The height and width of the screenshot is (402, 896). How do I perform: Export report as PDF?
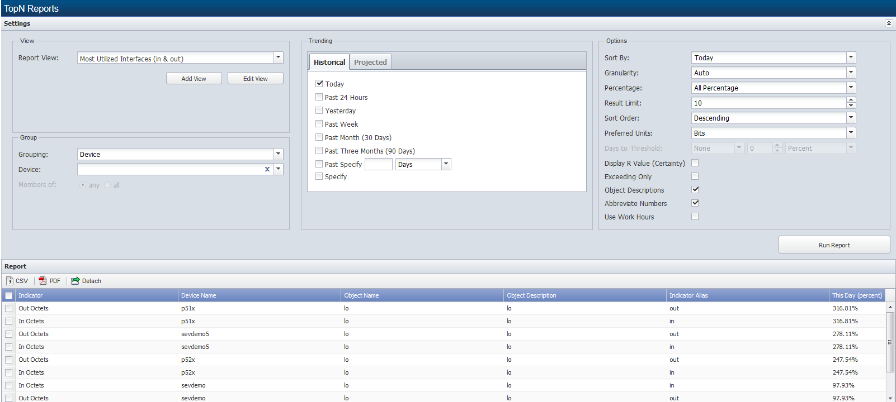click(49, 281)
